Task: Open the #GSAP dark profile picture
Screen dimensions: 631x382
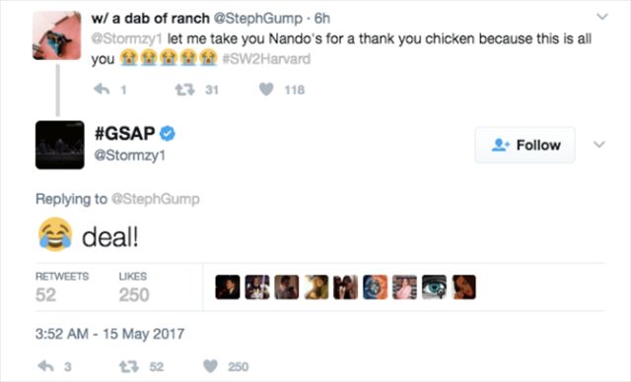Action: pyautogui.click(x=60, y=145)
